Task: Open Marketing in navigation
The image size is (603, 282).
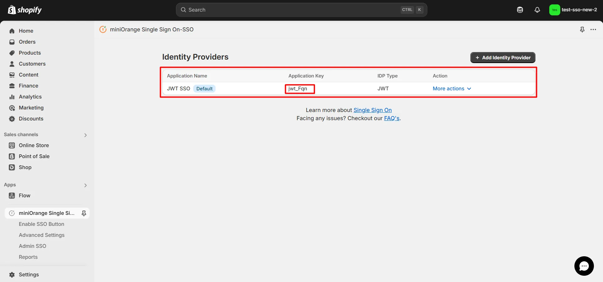Action: (x=31, y=108)
